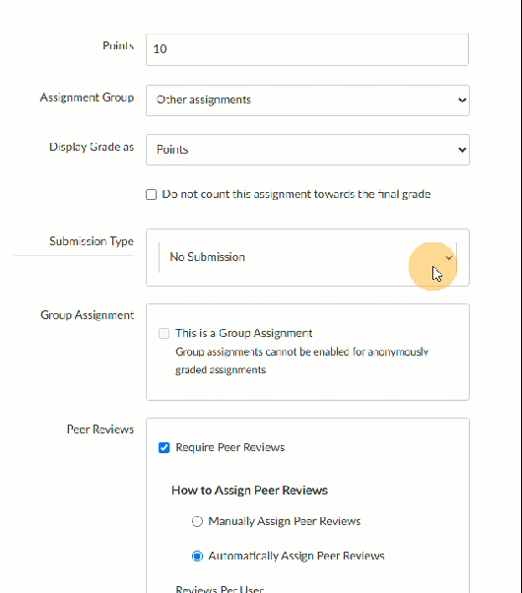Open the Display Grade as dropdown
522x593 pixels.
point(307,150)
